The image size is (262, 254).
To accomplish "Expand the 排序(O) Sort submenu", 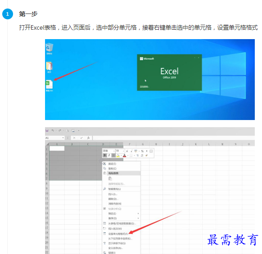I will [122, 218].
